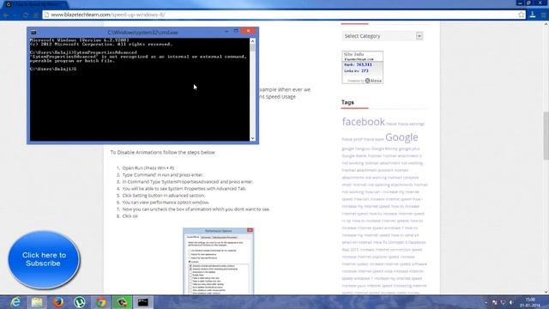549x309 pixels.
Task: Click the cmd window scroll-down arrow
Action: [252, 138]
